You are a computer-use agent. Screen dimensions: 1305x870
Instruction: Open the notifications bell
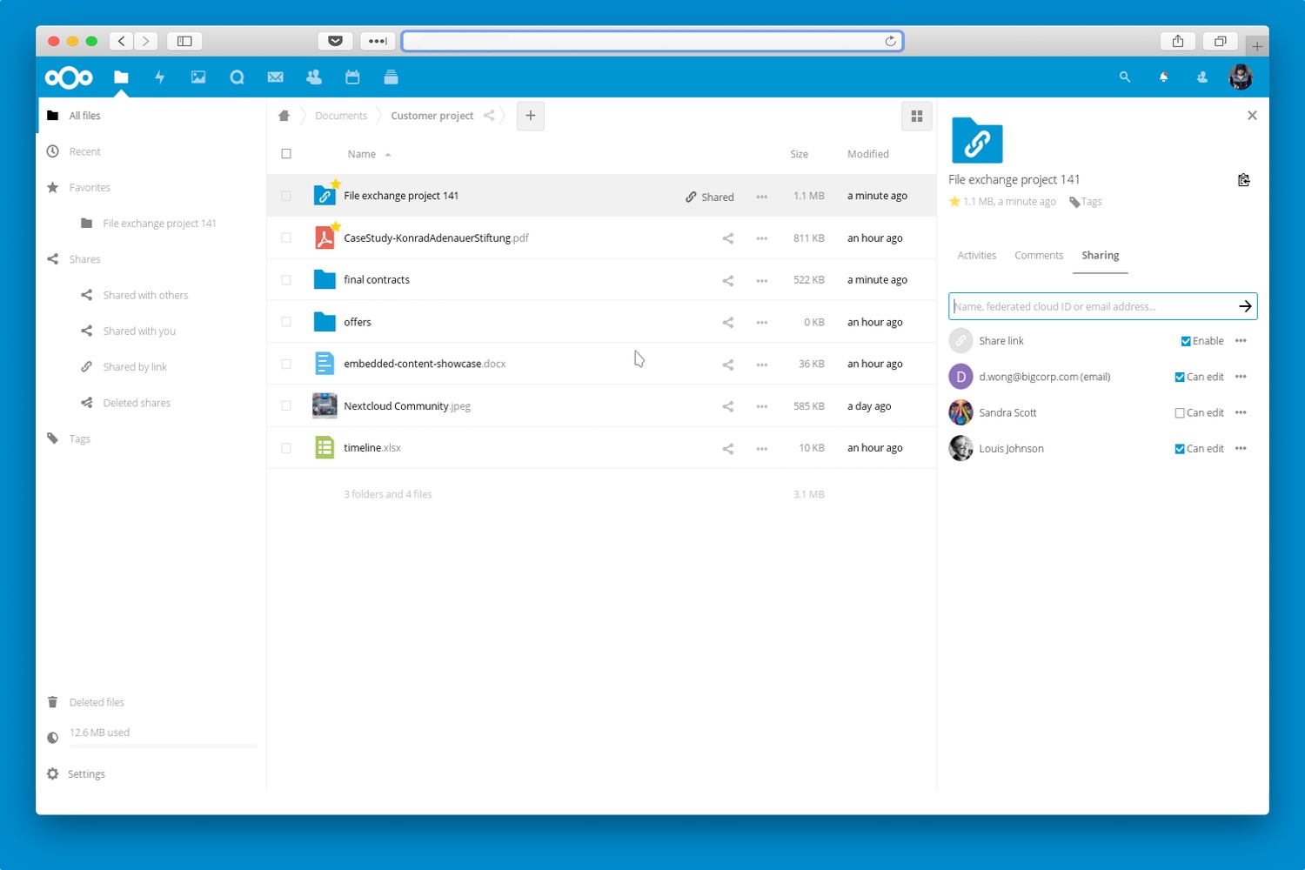(1163, 77)
